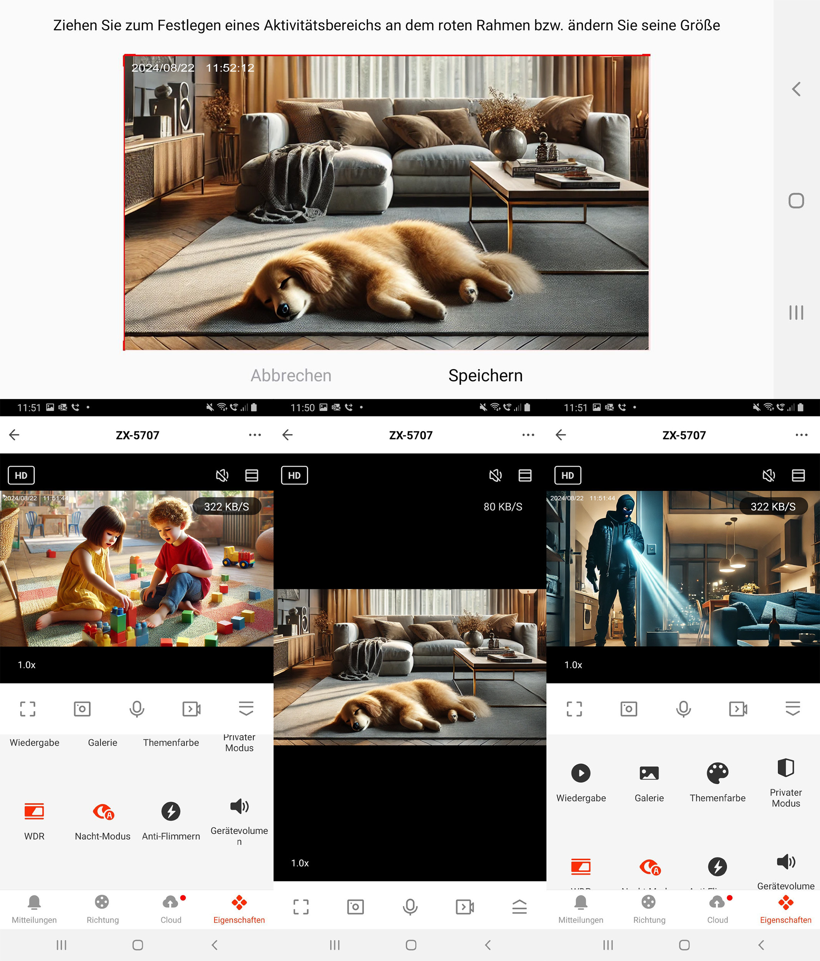The width and height of the screenshot is (820, 961).
Task: Tap Anti-Flimmern lightning icon in left panel
Action: click(x=171, y=811)
